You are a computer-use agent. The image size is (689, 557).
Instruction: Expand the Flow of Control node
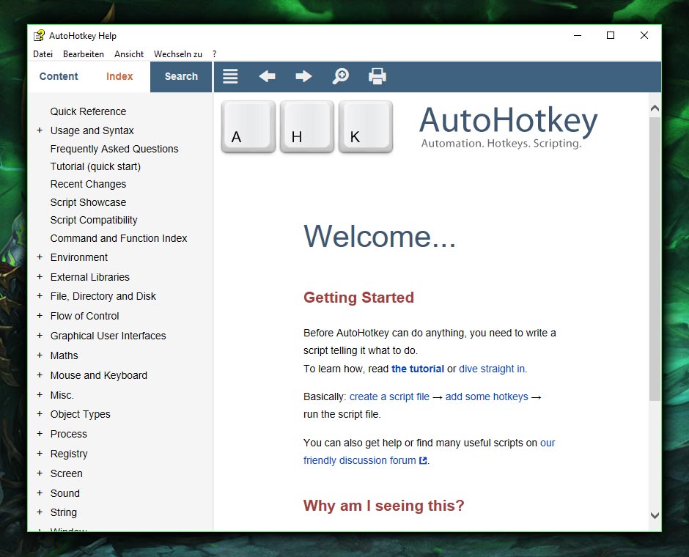pyautogui.click(x=40, y=316)
